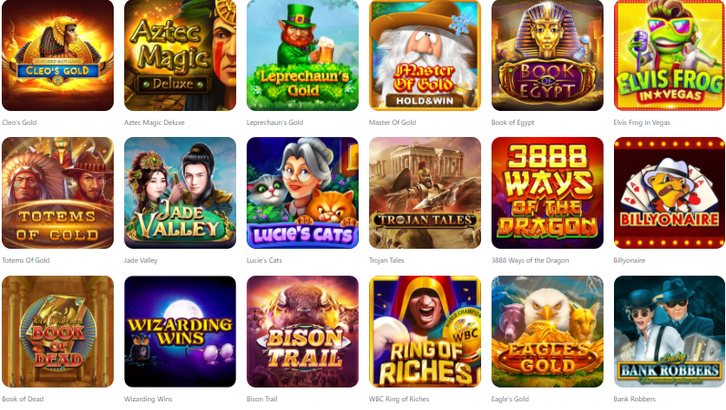Launch the 3888 Ways of the Dragon tile
726x410 pixels.
[x=547, y=192]
